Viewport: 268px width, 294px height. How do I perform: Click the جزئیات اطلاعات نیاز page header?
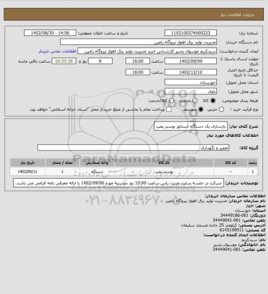coord(237,15)
